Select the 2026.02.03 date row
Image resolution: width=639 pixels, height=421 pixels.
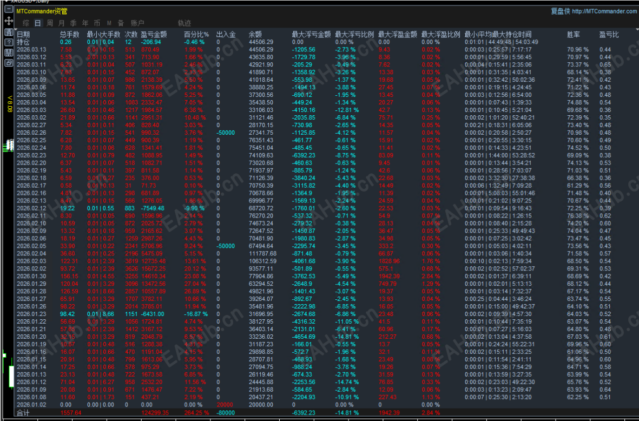pyautogui.click(x=31, y=261)
